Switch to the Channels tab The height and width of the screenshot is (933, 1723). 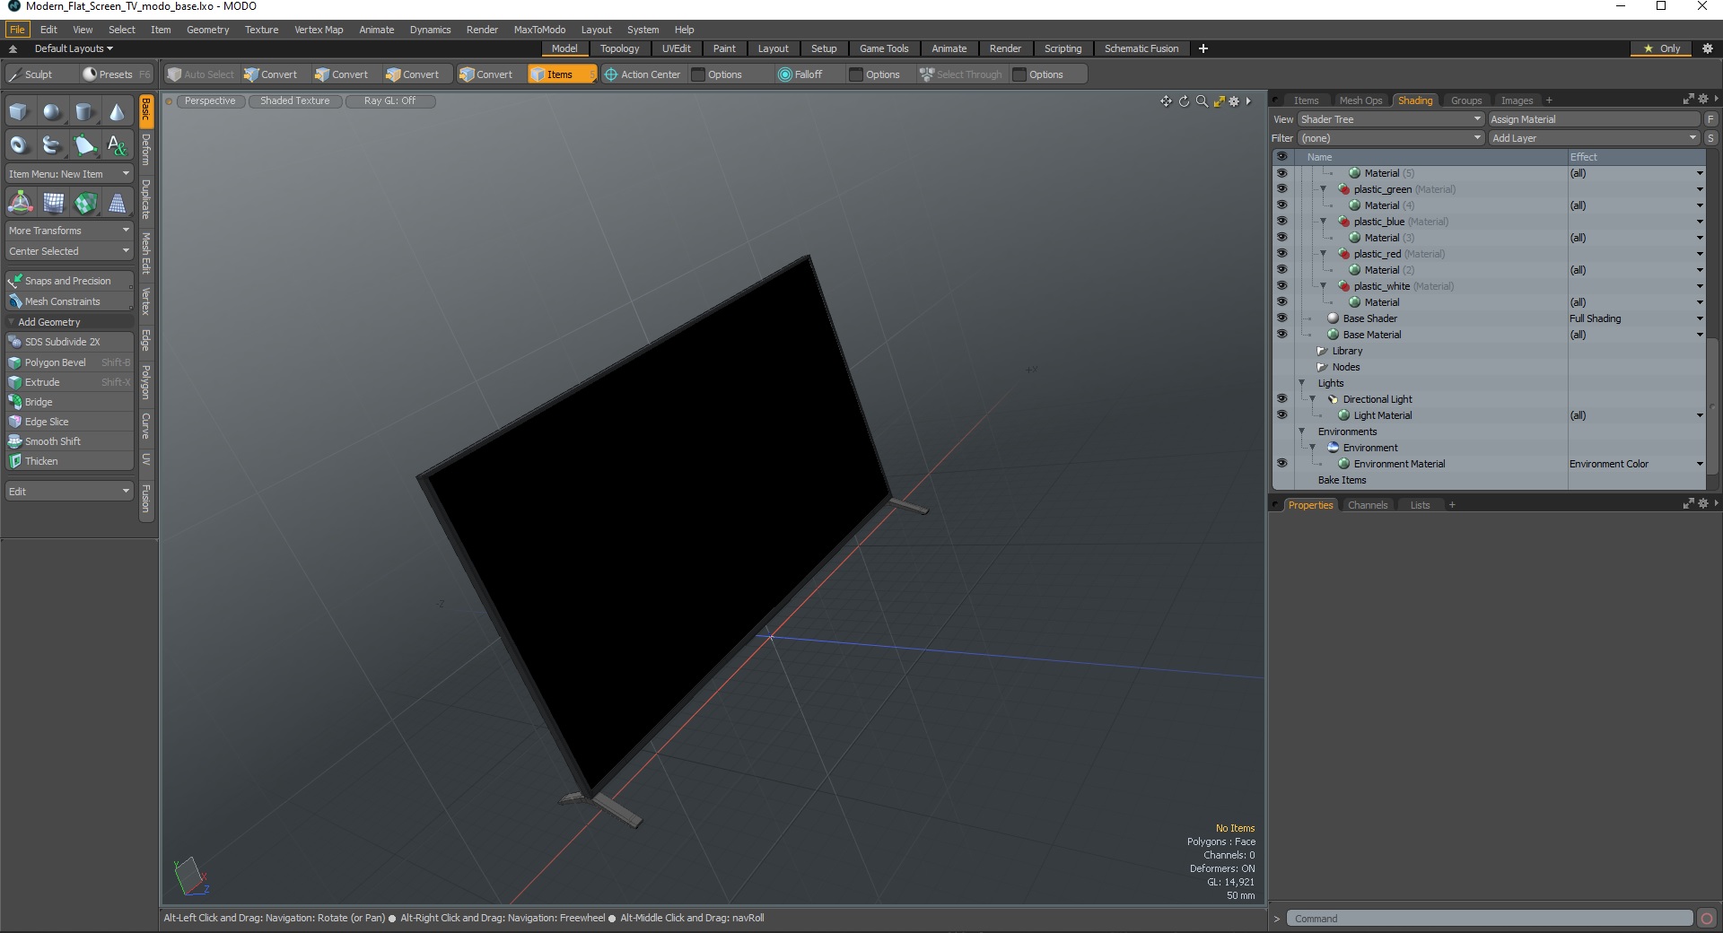[x=1368, y=505]
